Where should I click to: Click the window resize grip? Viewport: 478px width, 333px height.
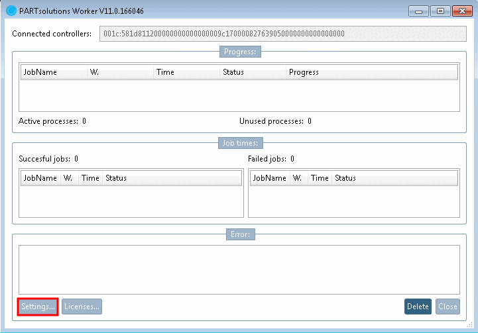pos(469,326)
